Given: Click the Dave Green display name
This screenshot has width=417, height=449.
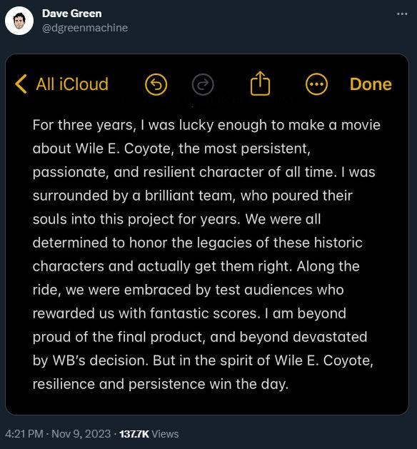Looking at the screenshot, I should [72, 14].
